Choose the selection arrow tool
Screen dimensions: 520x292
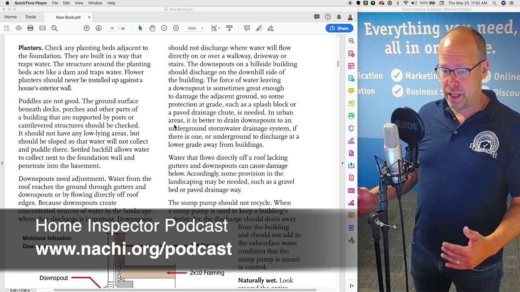coord(141,28)
